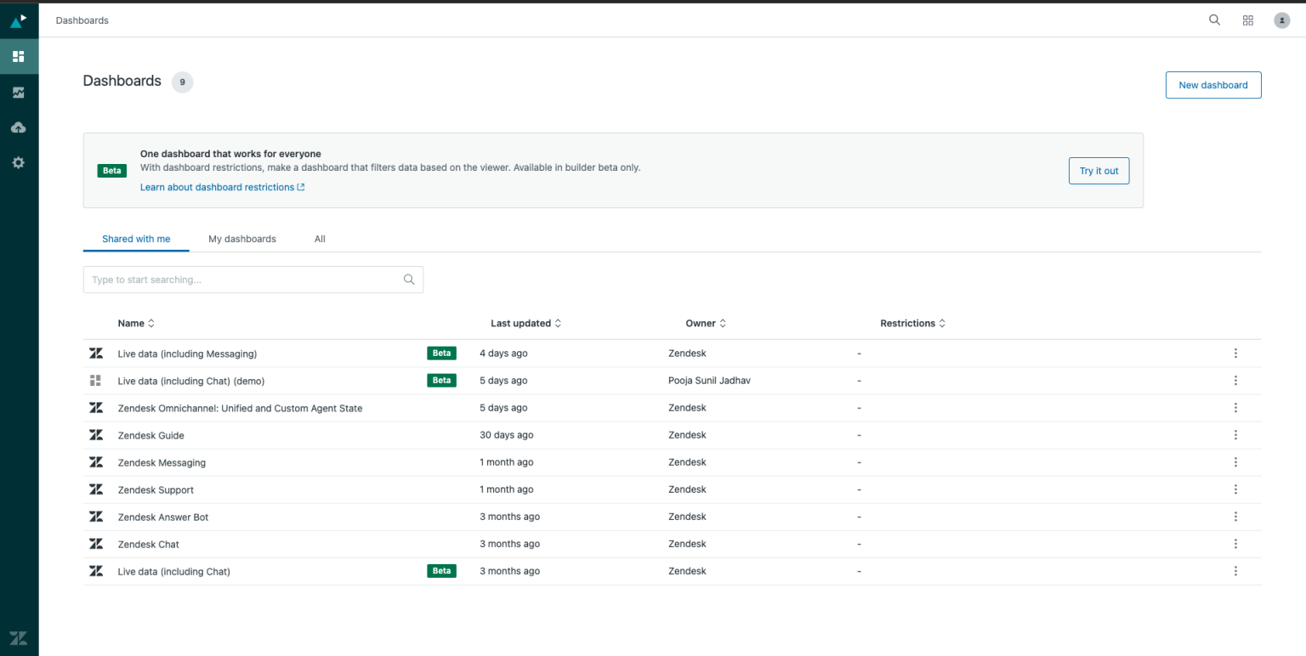Image resolution: width=1306 pixels, height=656 pixels.
Task: Open options menu for Zendesk Answer Bot row
Action: [x=1235, y=517]
